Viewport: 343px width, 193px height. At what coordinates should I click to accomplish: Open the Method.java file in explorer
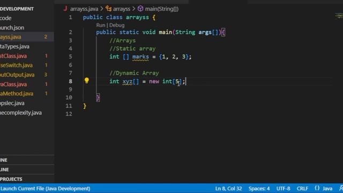point(27,93)
